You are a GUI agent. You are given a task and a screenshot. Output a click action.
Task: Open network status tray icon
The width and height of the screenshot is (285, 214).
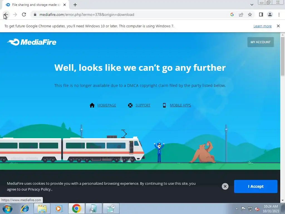coord(250,209)
